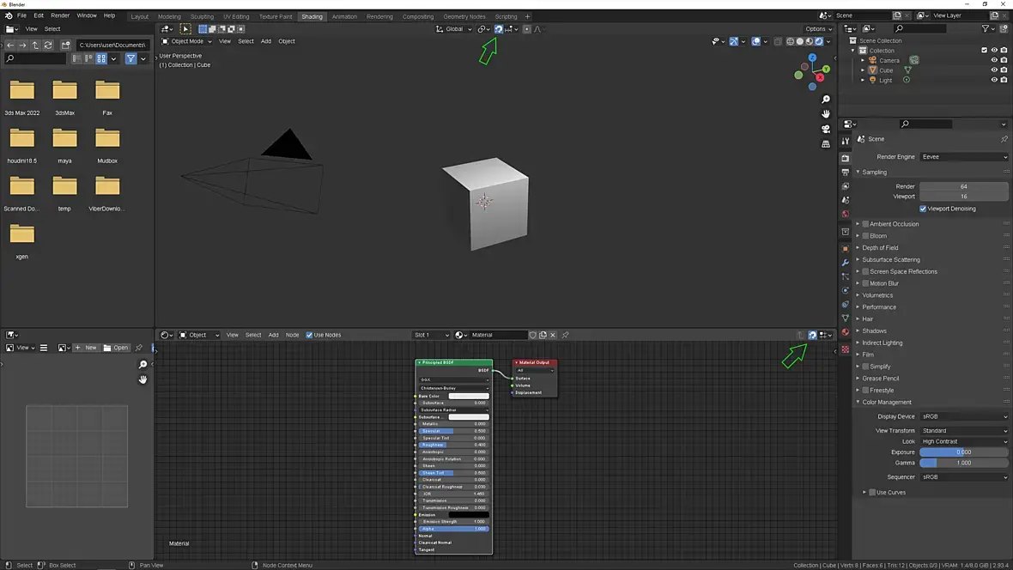1013x570 pixels.
Task: Expand the Depth of Field panel
Action: tap(880, 248)
